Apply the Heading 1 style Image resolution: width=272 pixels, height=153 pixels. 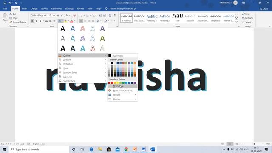(x=152, y=18)
